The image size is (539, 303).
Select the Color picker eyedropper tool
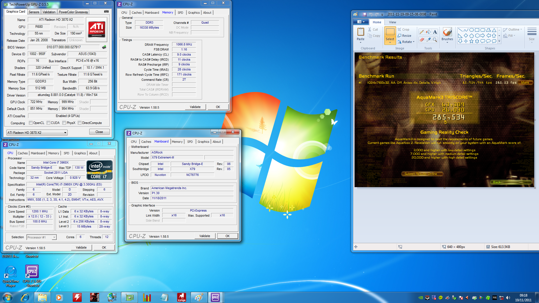click(x=428, y=40)
